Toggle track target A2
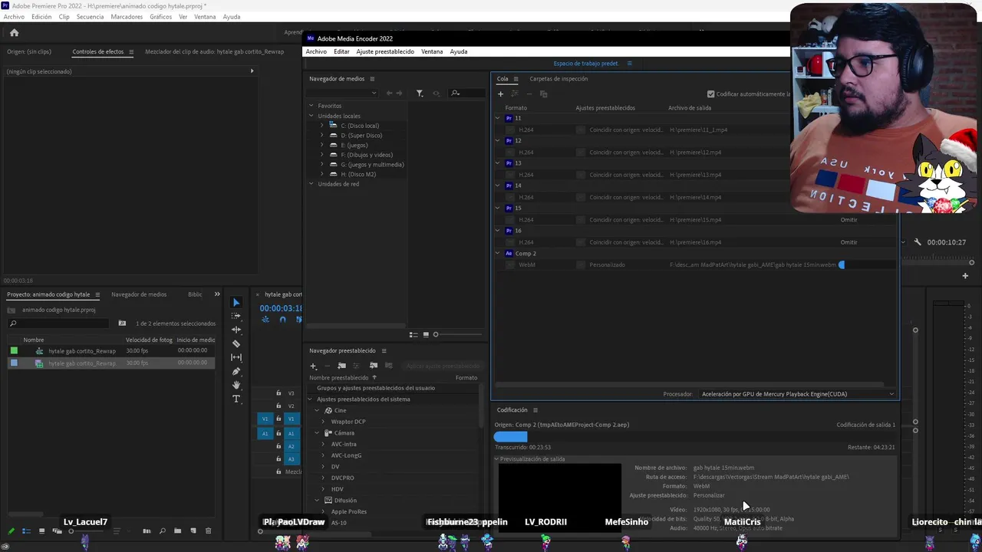 [x=291, y=446]
